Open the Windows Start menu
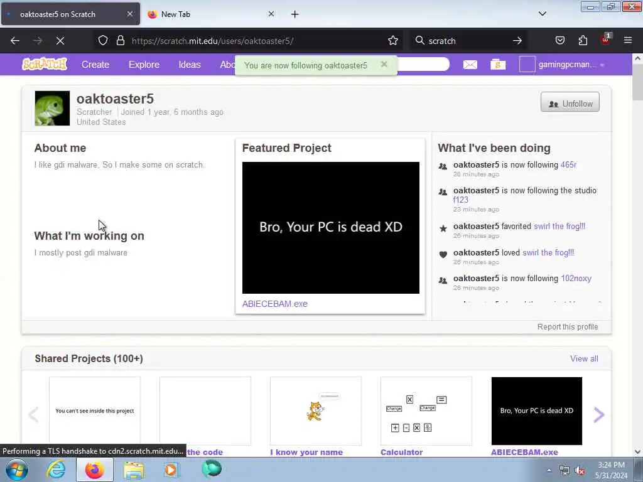Screen dimensions: 643x482 point(17,470)
